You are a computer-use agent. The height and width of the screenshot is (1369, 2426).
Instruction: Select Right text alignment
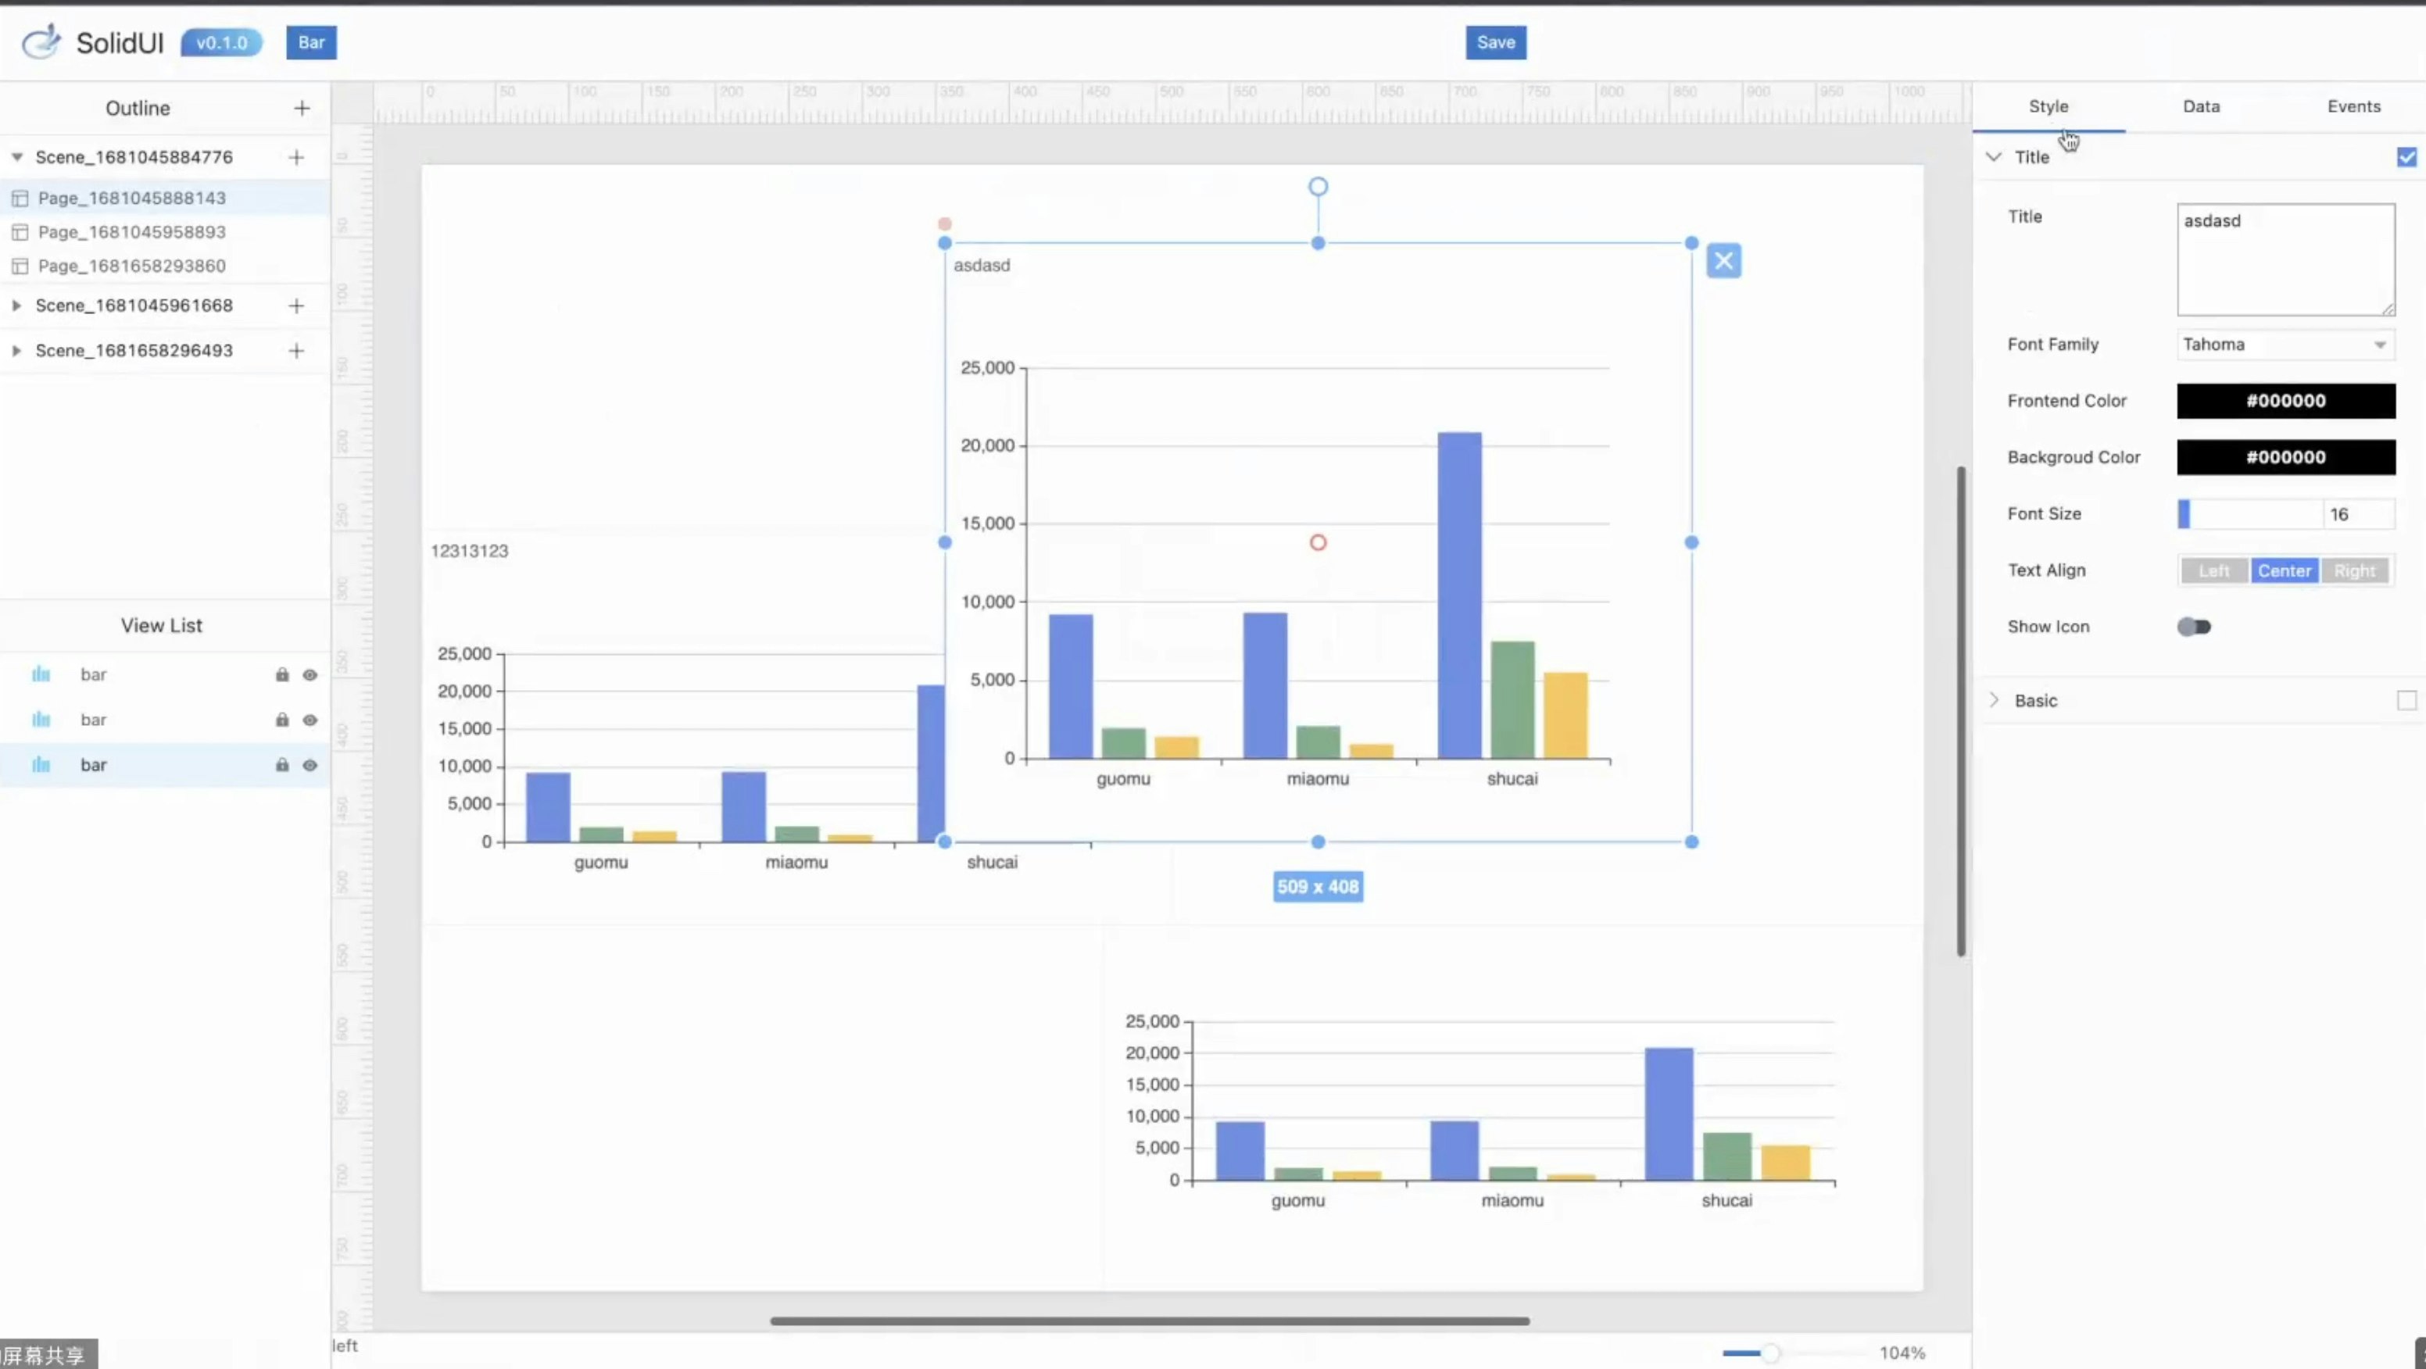(x=2354, y=570)
